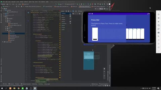Open Chrome from the Windows taskbar
The height and width of the screenshot is (90, 161).
coord(18,88)
